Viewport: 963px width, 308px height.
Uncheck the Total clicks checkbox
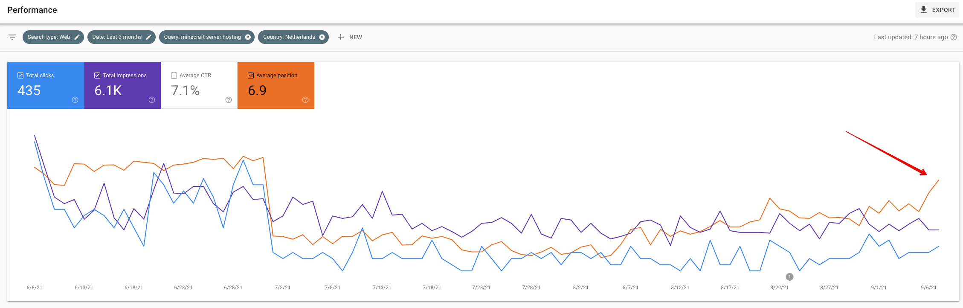20,76
